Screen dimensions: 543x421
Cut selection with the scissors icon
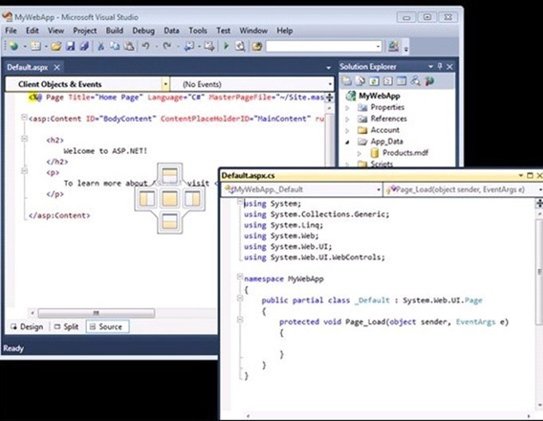tap(100, 46)
